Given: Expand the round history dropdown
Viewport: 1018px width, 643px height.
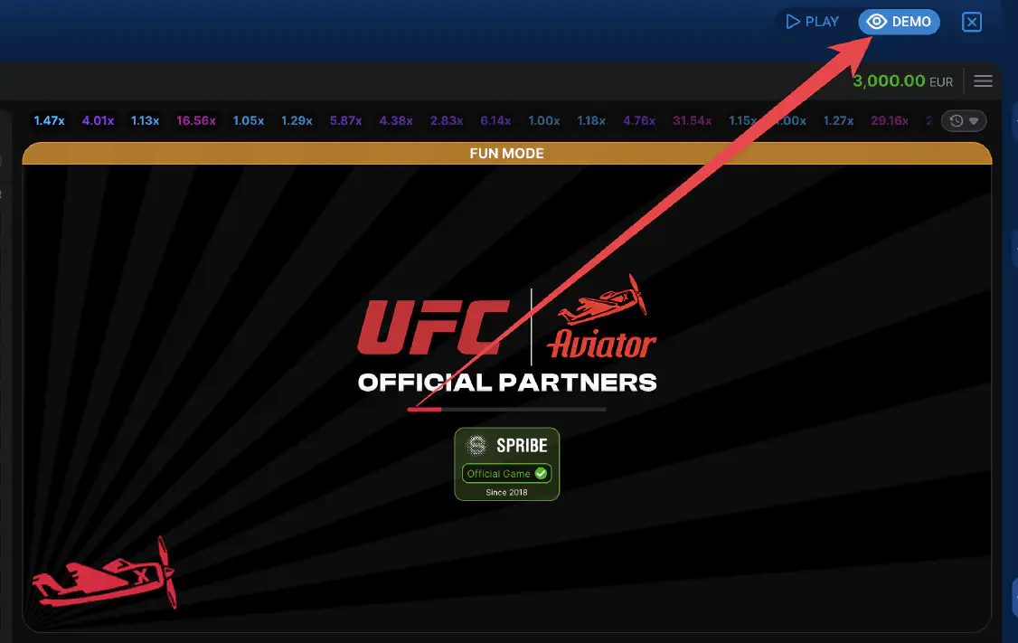Looking at the screenshot, I should [x=964, y=121].
